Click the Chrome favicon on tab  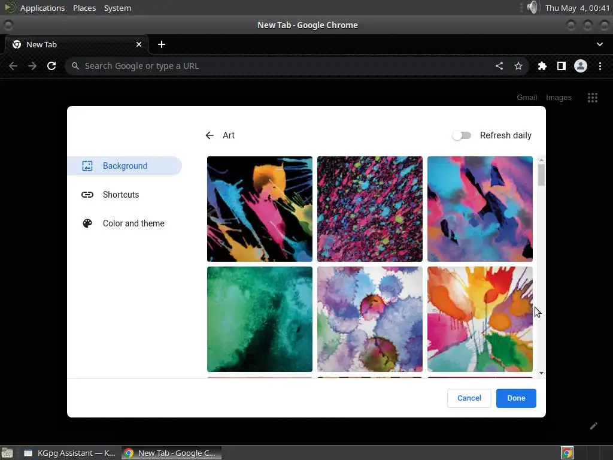click(17, 44)
